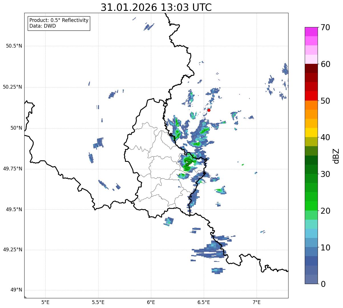Click the dark maroon colorbar segment below 60

tap(311, 68)
